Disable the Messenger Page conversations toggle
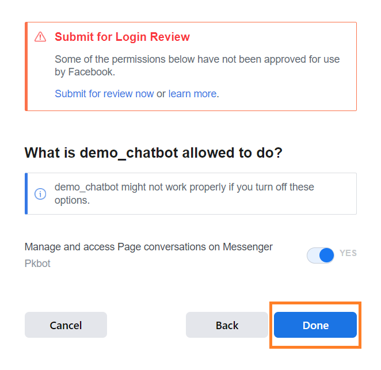The width and height of the screenshot is (381, 370). click(321, 255)
